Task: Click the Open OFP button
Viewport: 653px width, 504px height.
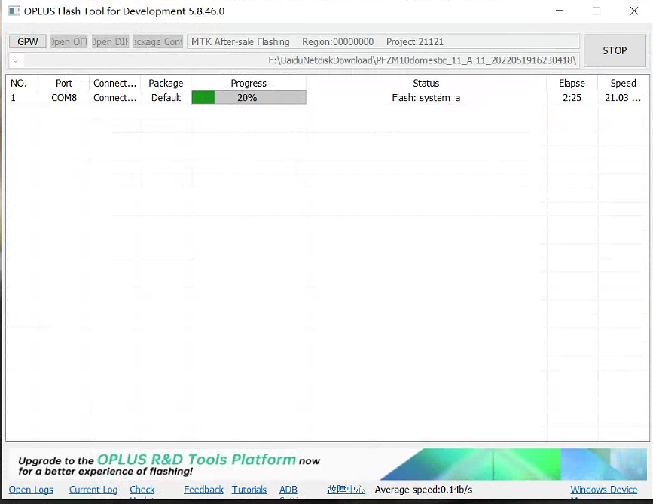Action: point(69,41)
